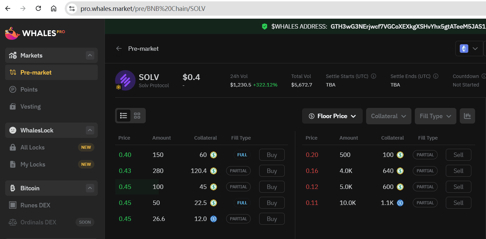Click the SOLV token logo
This screenshot has width=486, height=239.
pos(125,80)
